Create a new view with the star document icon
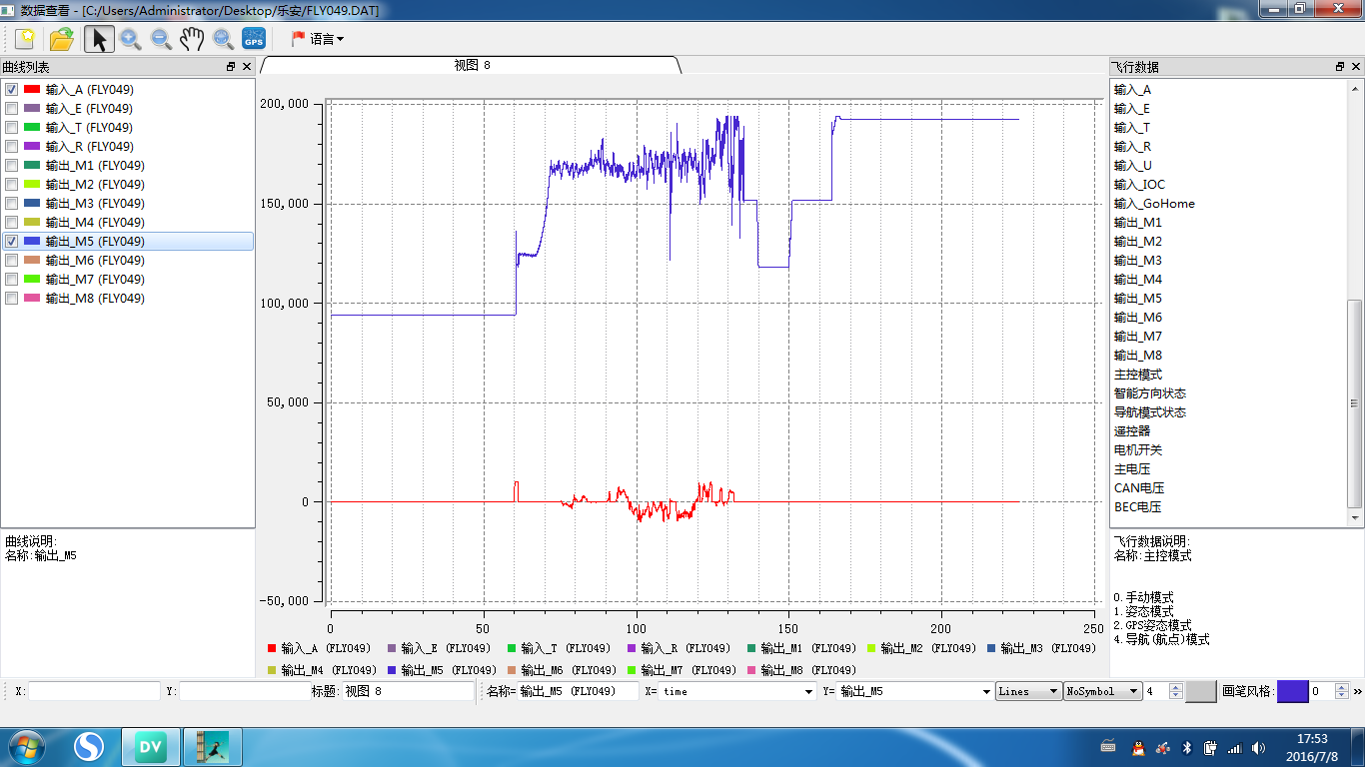This screenshot has width=1365, height=767. point(25,39)
